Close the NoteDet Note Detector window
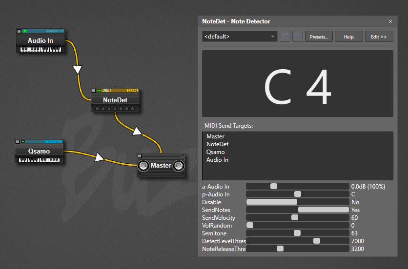This screenshot has width=408, height=269. pyautogui.click(x=390, y=21)
